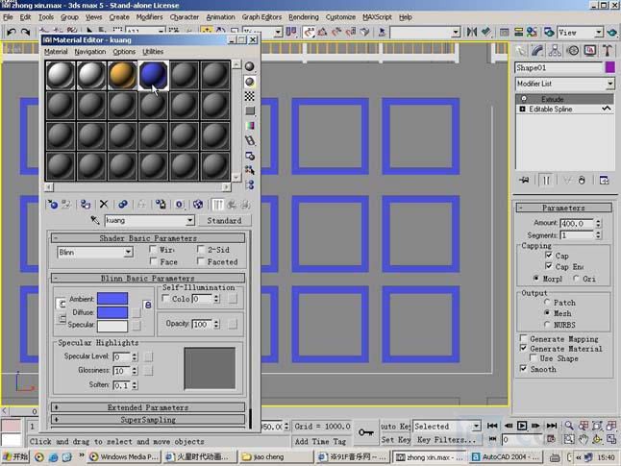Click Make Preview icon in Material Editor

[250, 140]
